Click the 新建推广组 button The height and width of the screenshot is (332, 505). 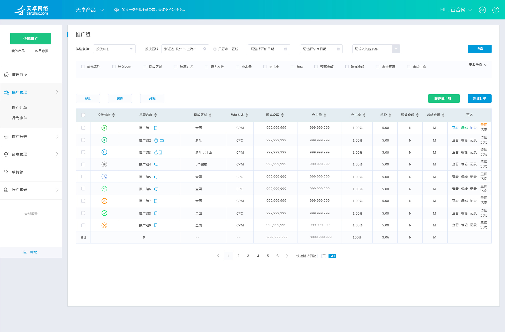(444, 98)
